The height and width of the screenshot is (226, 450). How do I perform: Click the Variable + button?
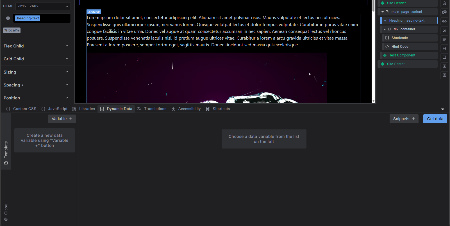point(62,119)
